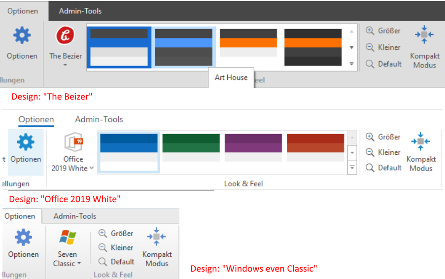
Task: Switch to Admin-Tools tab in the dark ribbon
Action: coord(80,11)
